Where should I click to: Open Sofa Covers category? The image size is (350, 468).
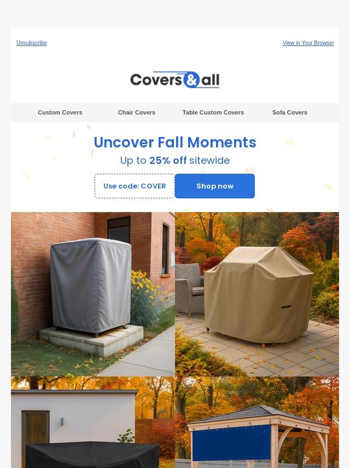(289, 112)
